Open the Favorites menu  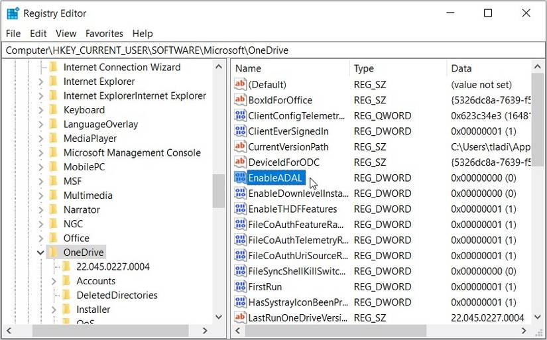[x=104, y=34]
